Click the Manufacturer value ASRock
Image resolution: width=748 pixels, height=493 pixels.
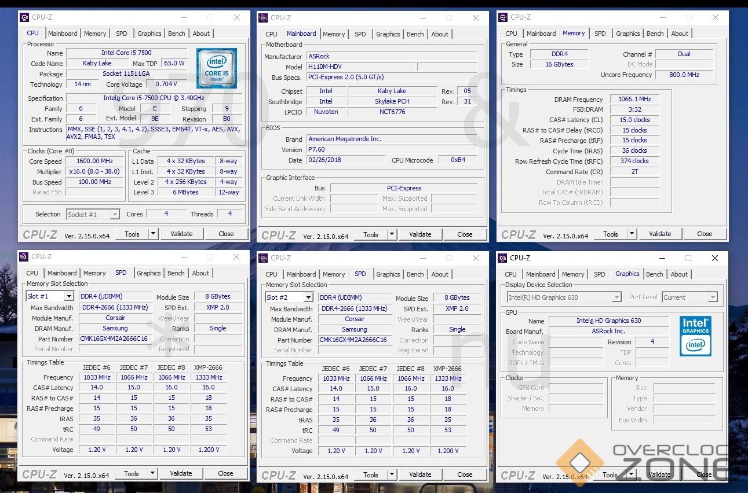point(392,56)
